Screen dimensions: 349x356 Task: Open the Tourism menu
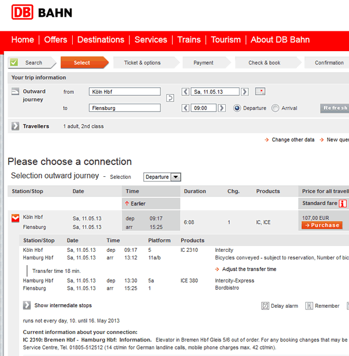click(x=226, y=40)
